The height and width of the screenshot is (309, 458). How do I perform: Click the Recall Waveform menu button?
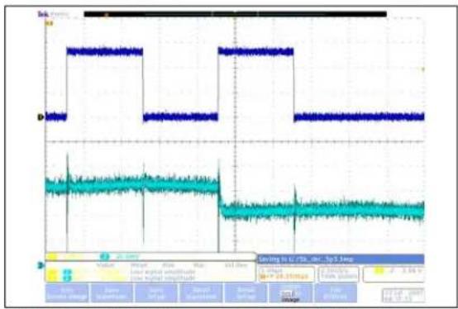pyautogui.click(x=201, y=292)
